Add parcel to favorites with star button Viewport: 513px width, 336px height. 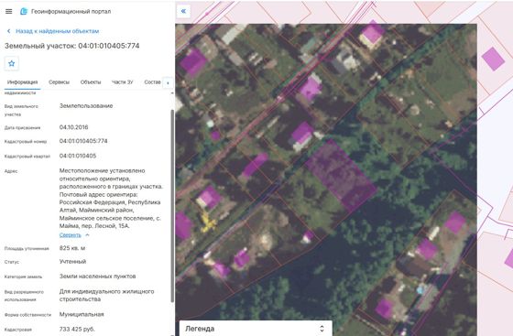click(x=12, y=63)
